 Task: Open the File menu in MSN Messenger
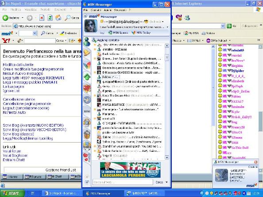85,10
